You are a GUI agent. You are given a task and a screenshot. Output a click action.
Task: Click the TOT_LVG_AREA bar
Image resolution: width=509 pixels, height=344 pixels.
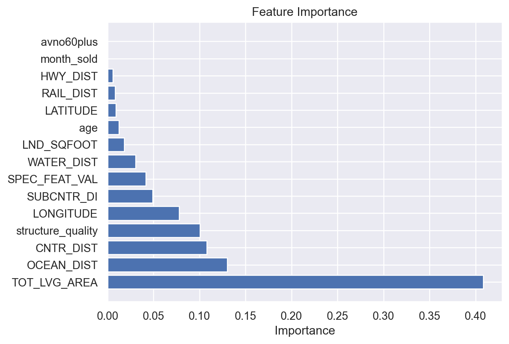coord(295,282)
